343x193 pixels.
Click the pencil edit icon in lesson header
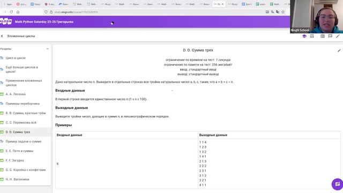(x=338, y=36)
